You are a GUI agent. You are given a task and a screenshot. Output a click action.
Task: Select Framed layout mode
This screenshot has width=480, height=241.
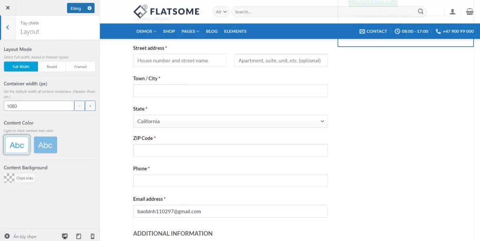(x=81, y=66)
